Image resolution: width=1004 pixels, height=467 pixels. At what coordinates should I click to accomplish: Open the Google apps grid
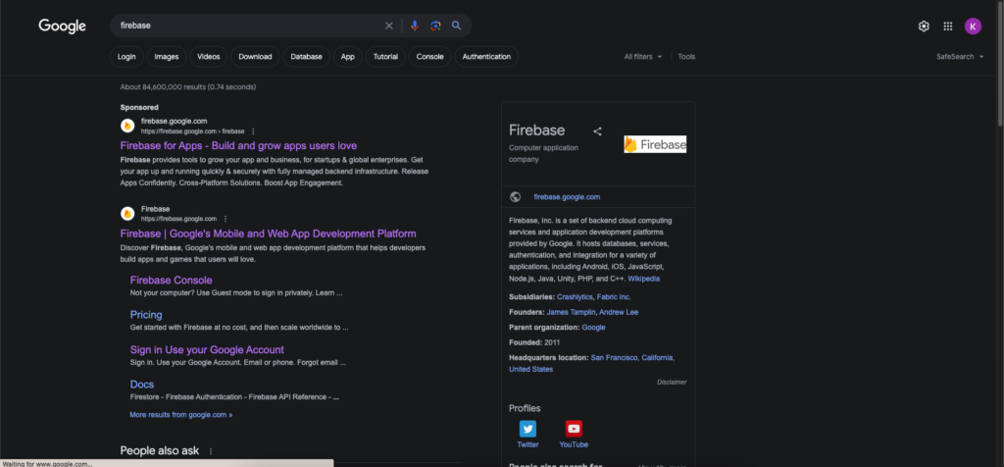(x=948, y=26)
